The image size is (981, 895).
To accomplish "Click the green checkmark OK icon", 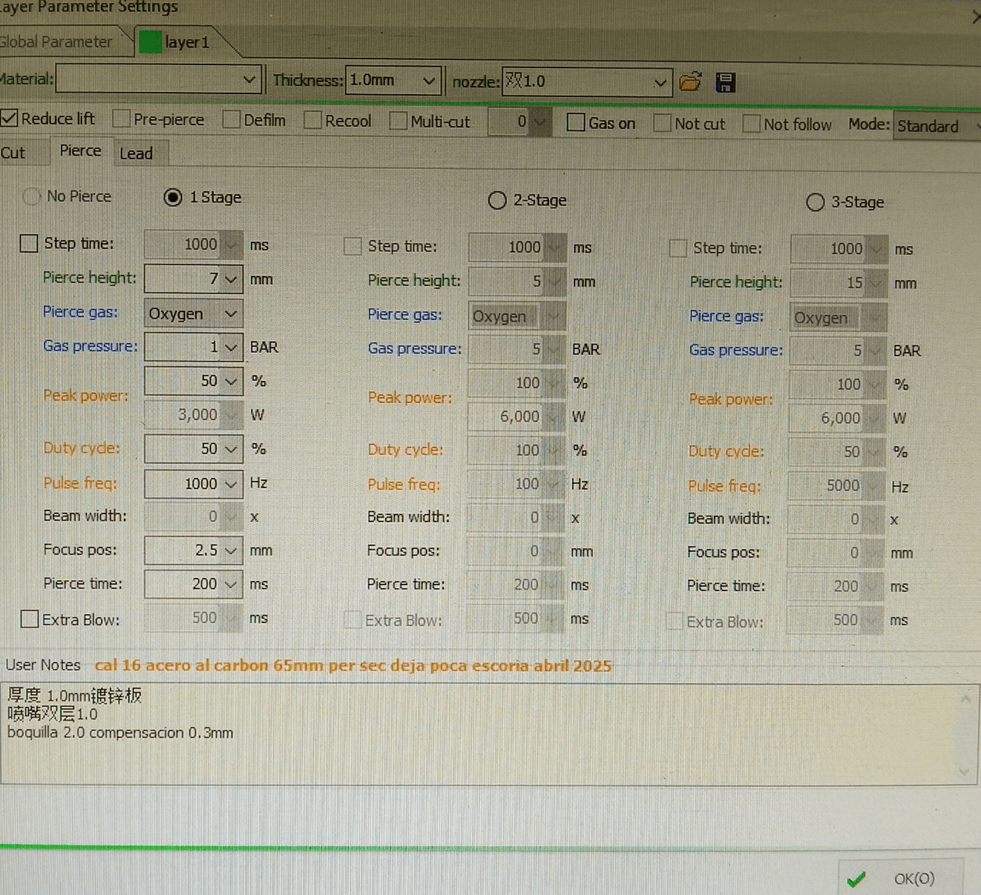I will point(856,879).
